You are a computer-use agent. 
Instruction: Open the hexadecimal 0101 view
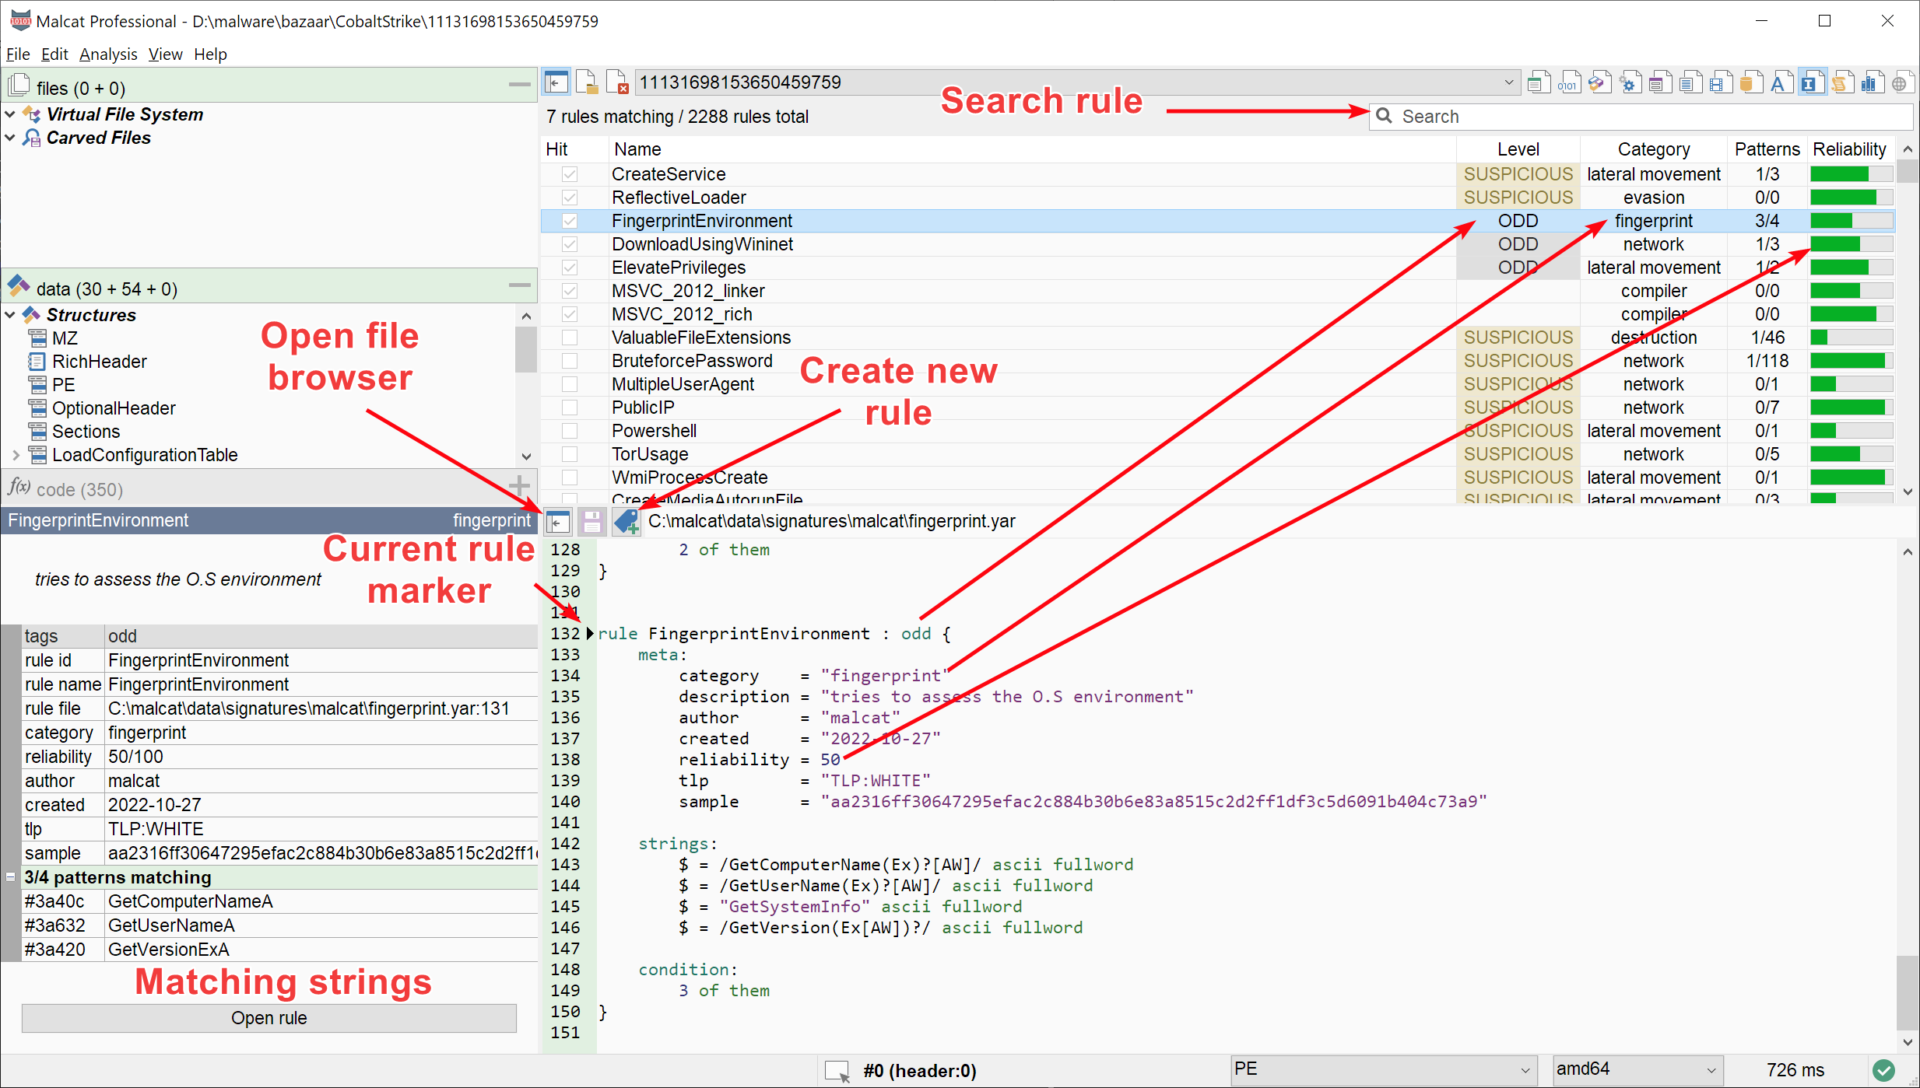click(1569, 82)
